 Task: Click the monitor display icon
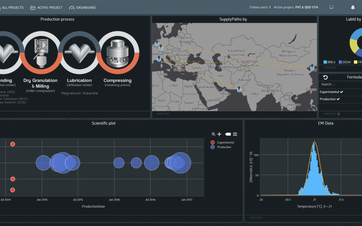point(331,7)
